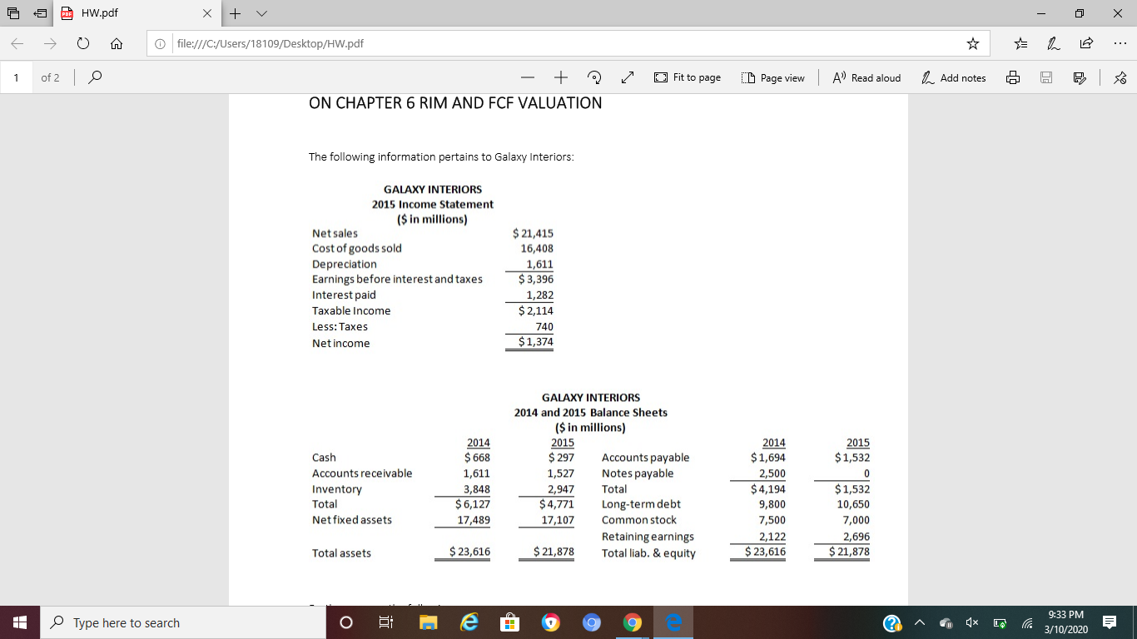1137x639 pixels.
Task: Open Microsoft Store from taskbar
Action: click(509, 622)
